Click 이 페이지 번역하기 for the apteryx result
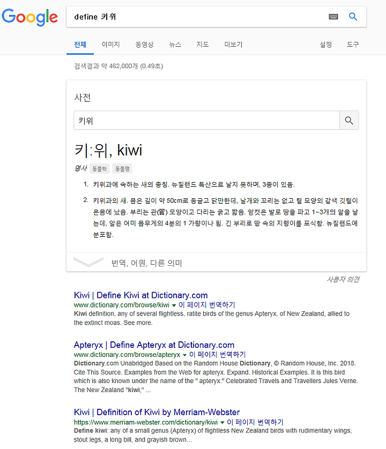386x449 pixels. (x=218, y=355)
